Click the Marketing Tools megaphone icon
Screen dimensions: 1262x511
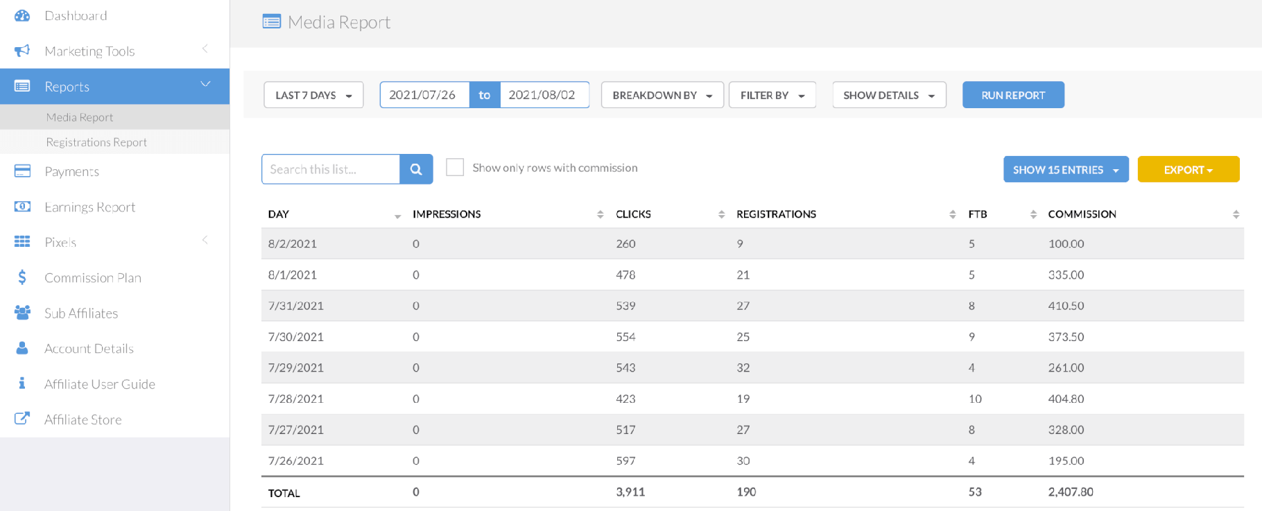(x=22, y=51)
